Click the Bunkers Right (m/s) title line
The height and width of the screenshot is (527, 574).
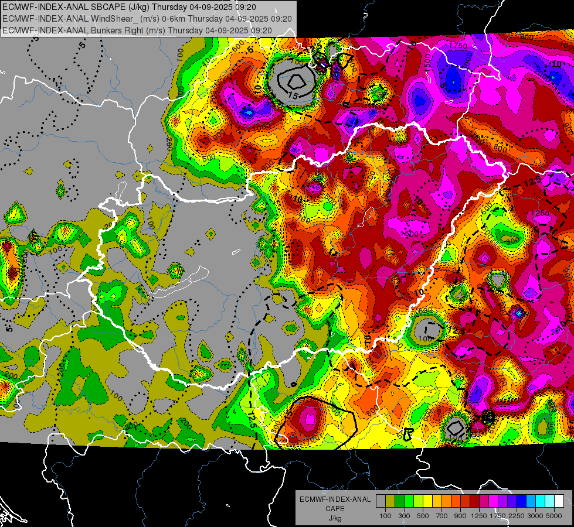137,30
